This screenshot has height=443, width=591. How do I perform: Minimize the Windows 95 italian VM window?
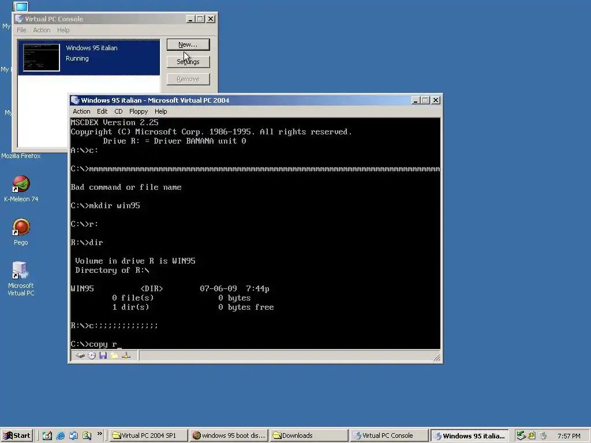coord(416,100)
